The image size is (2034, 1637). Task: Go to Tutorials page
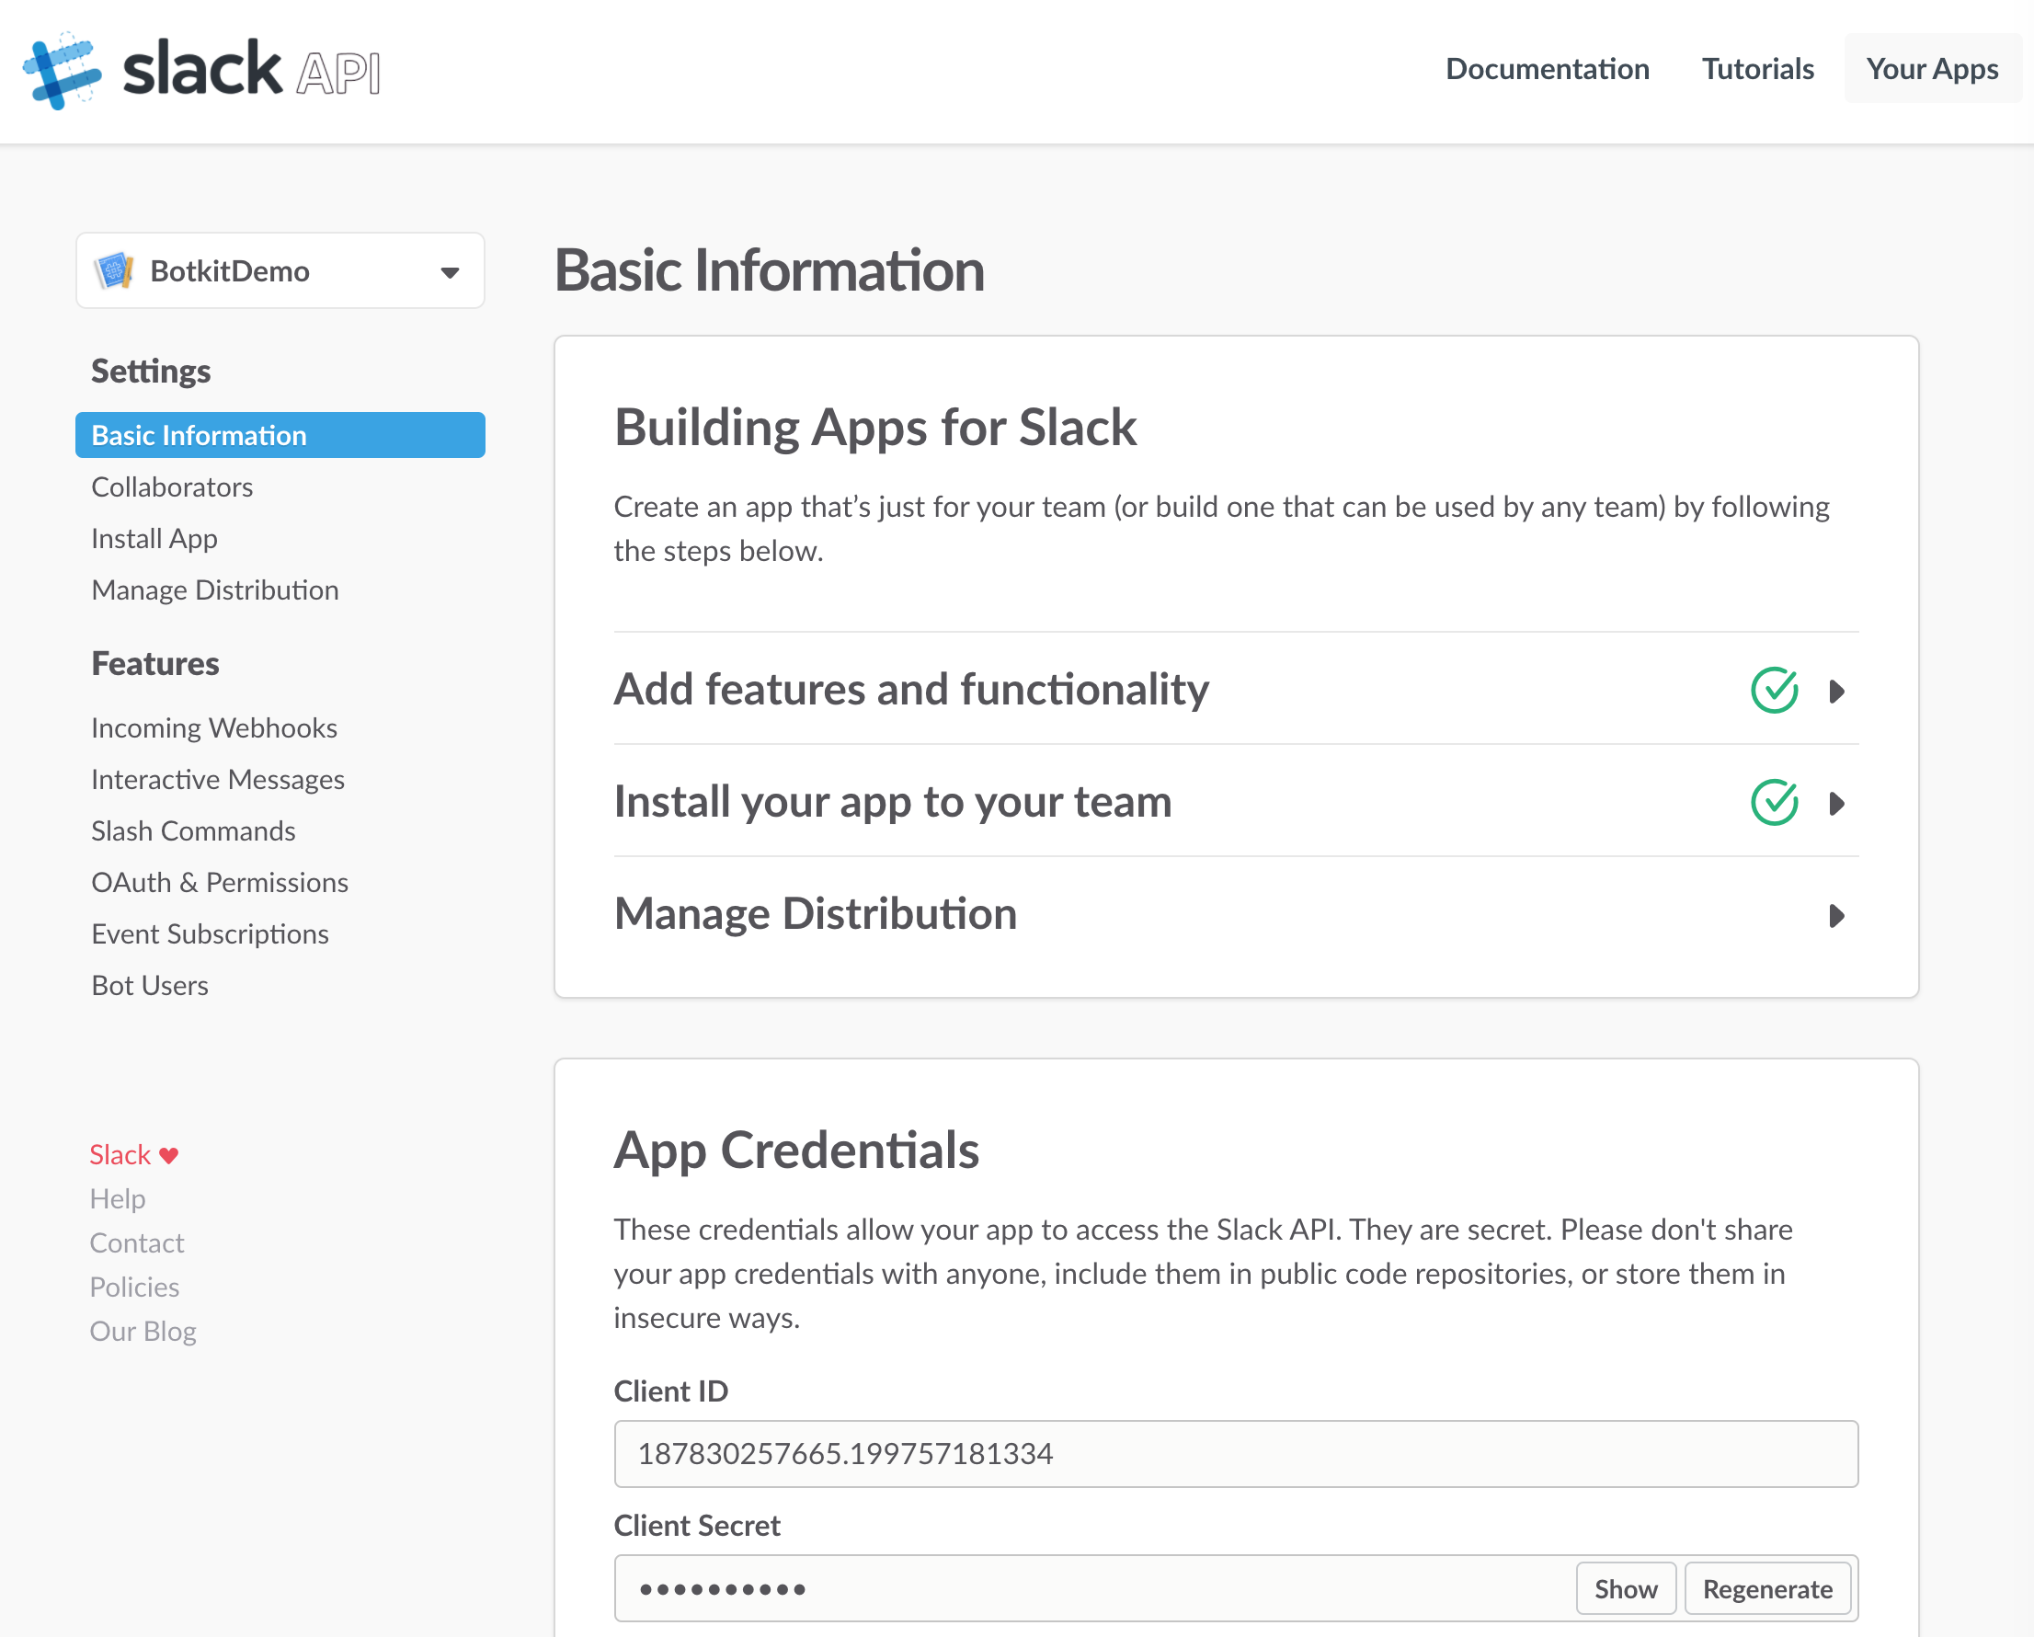(x=1756, y=69)
